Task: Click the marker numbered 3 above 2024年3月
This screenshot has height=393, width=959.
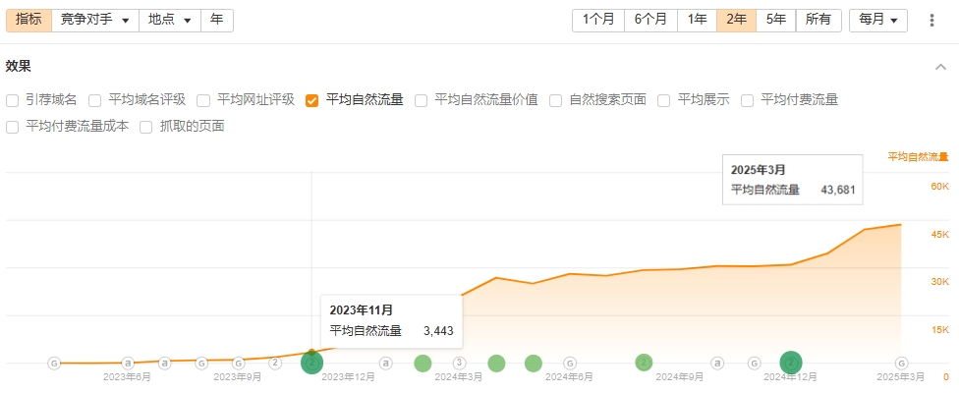Action: (459, 364)
